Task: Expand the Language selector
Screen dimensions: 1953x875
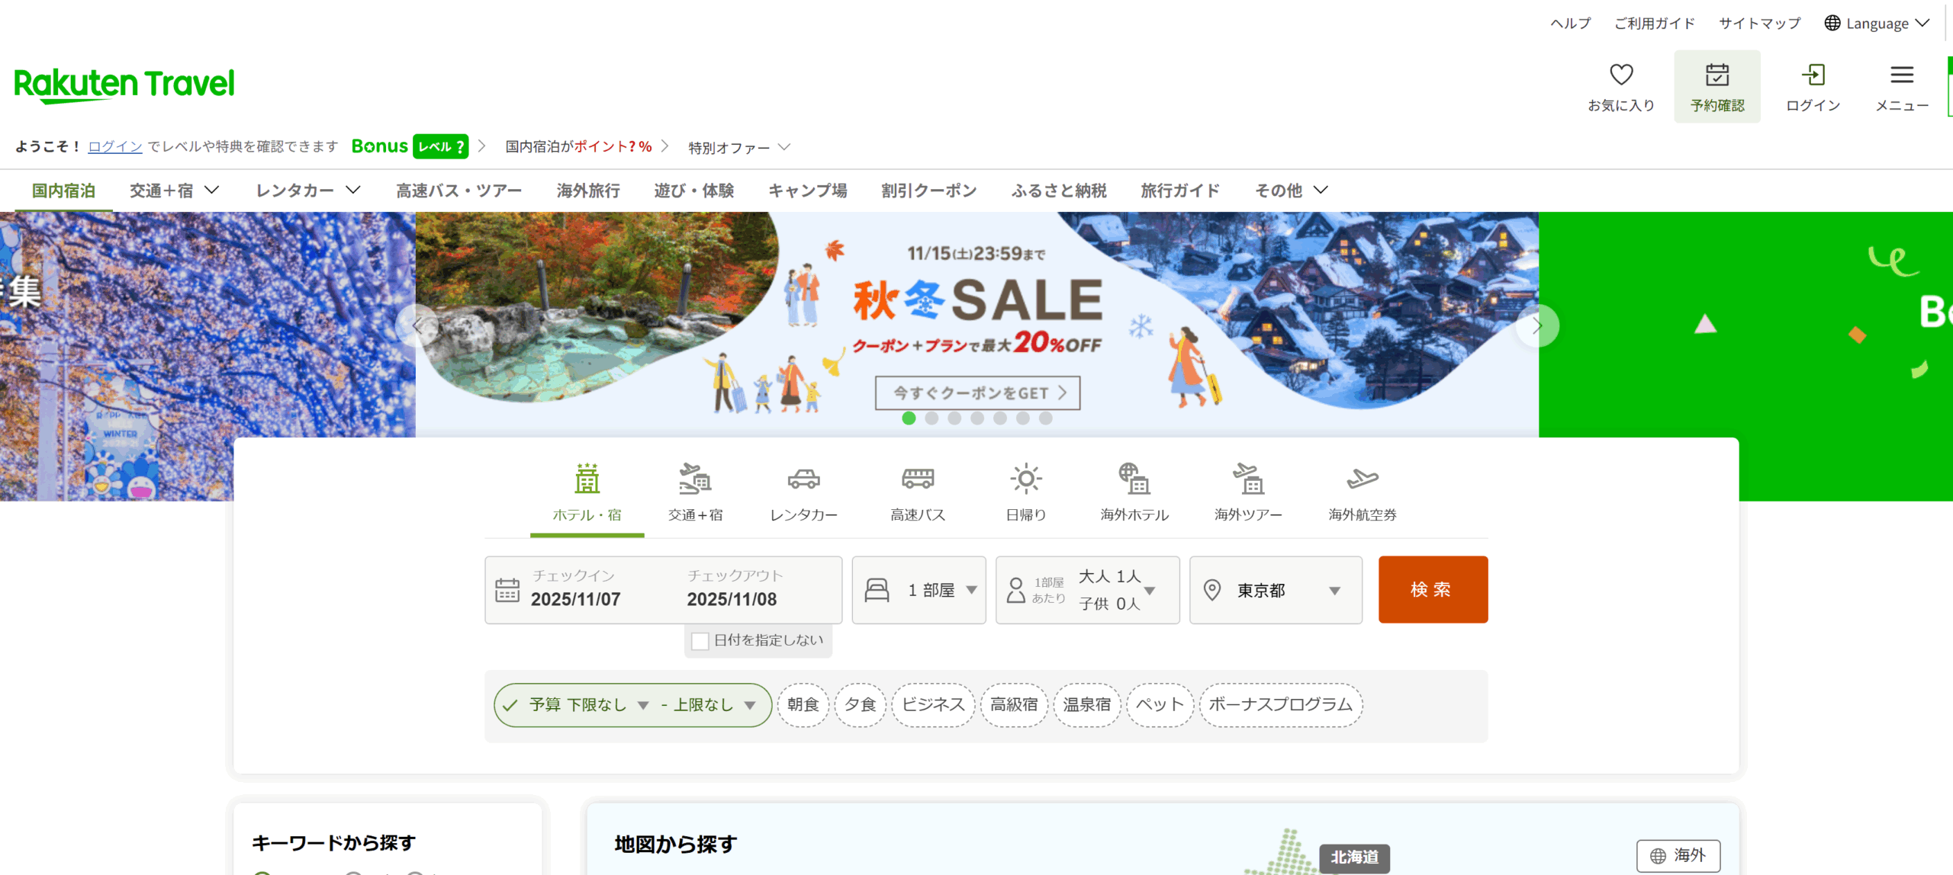Action: tap(1877, 24)
